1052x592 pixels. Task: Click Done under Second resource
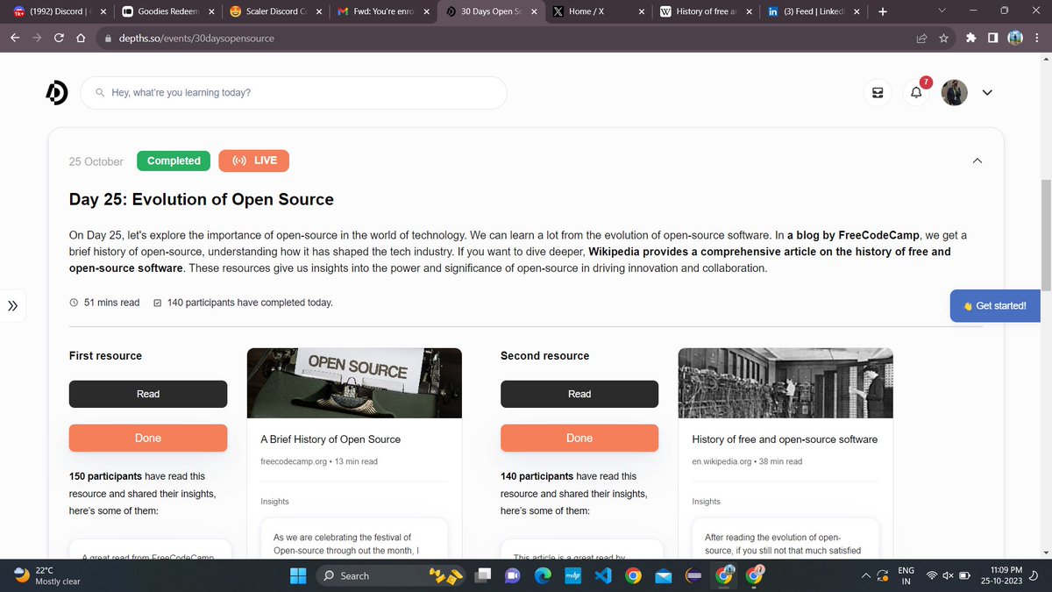click(579, 438)
